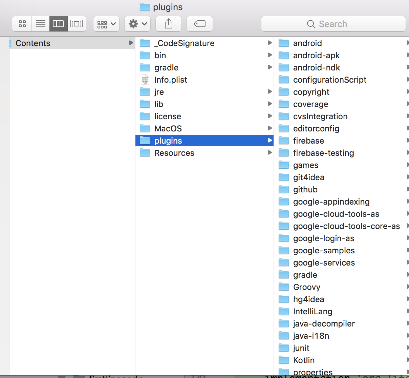
Task: Click the jre folder icon
Action: tap(145, 92)
